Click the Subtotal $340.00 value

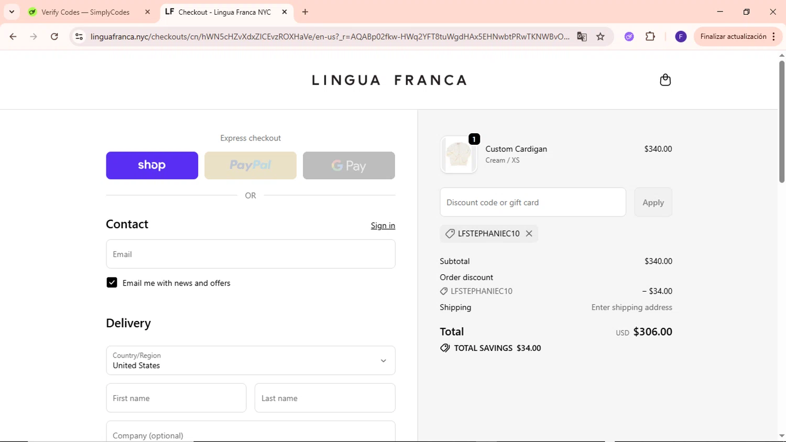(658, 261)
